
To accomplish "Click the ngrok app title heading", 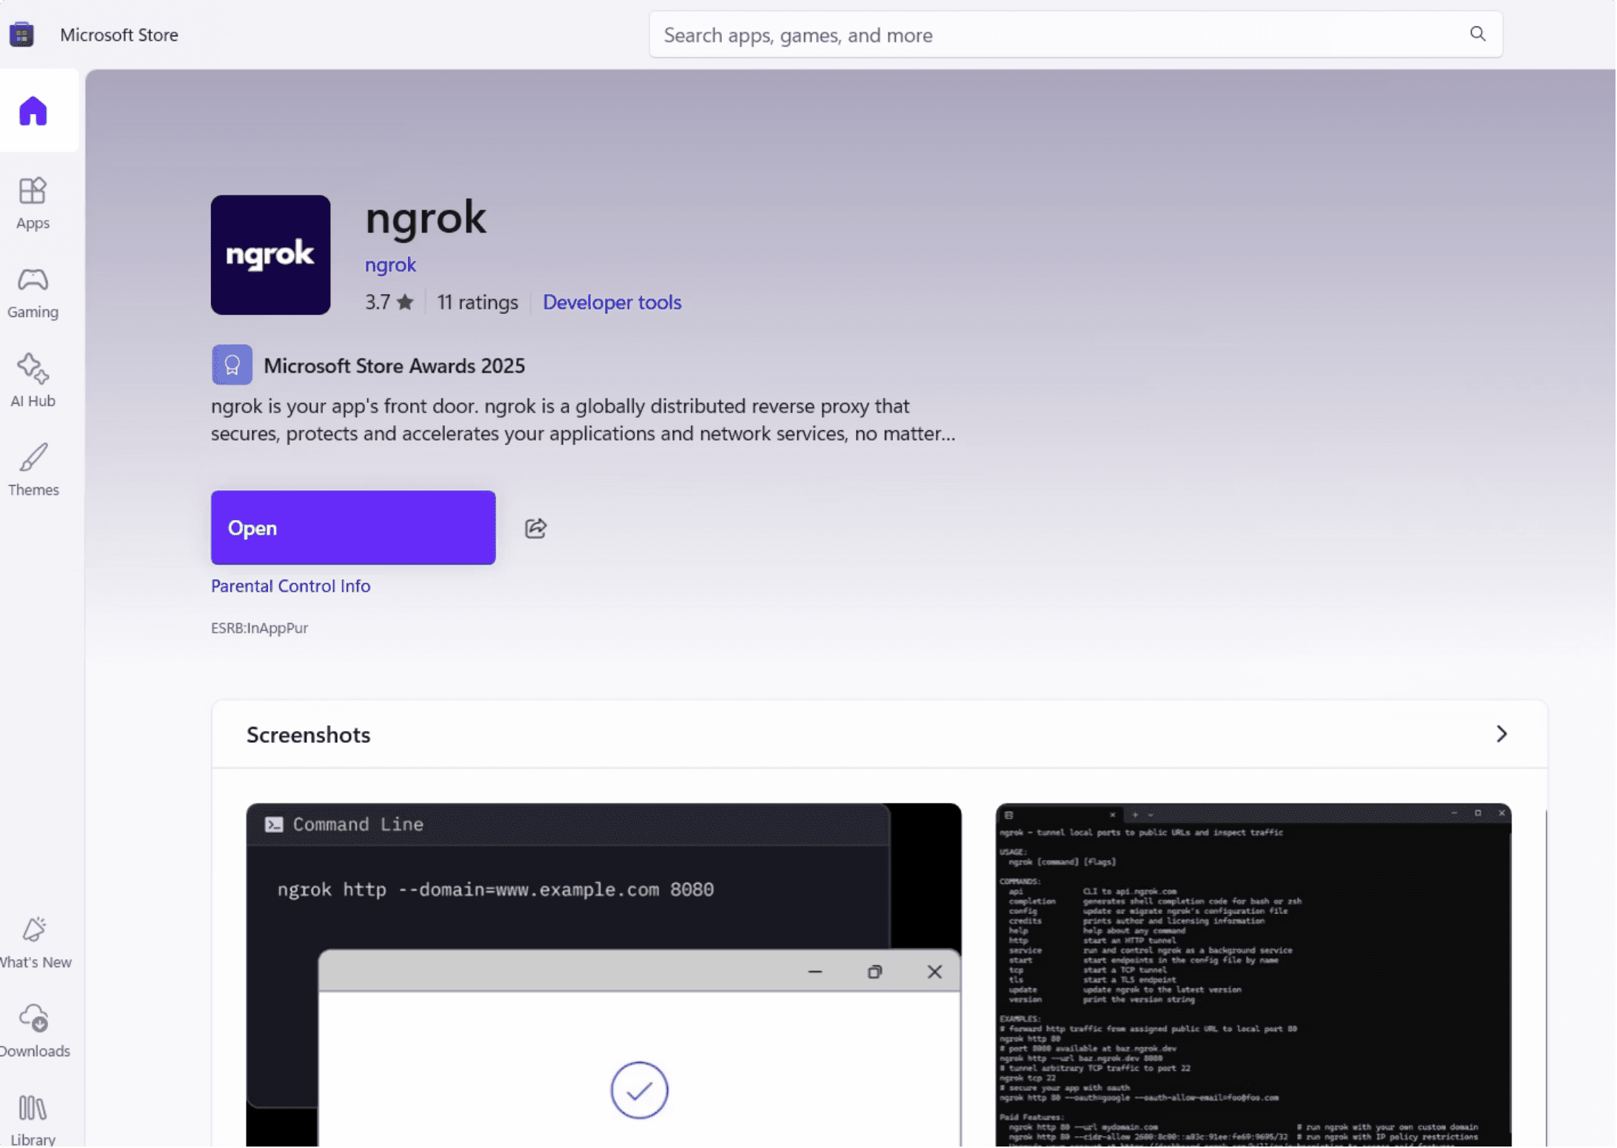I will [x=426, y=218].
